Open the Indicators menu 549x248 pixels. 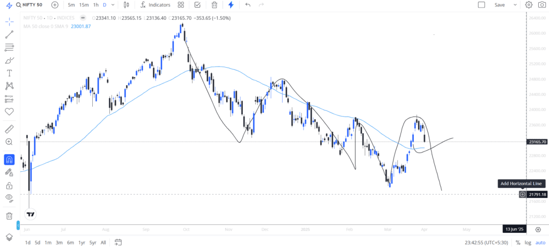(155, 5)
